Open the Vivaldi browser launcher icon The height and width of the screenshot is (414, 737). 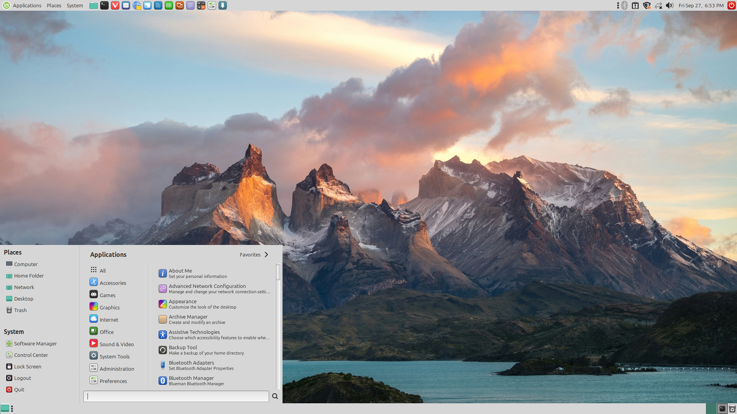115,5
